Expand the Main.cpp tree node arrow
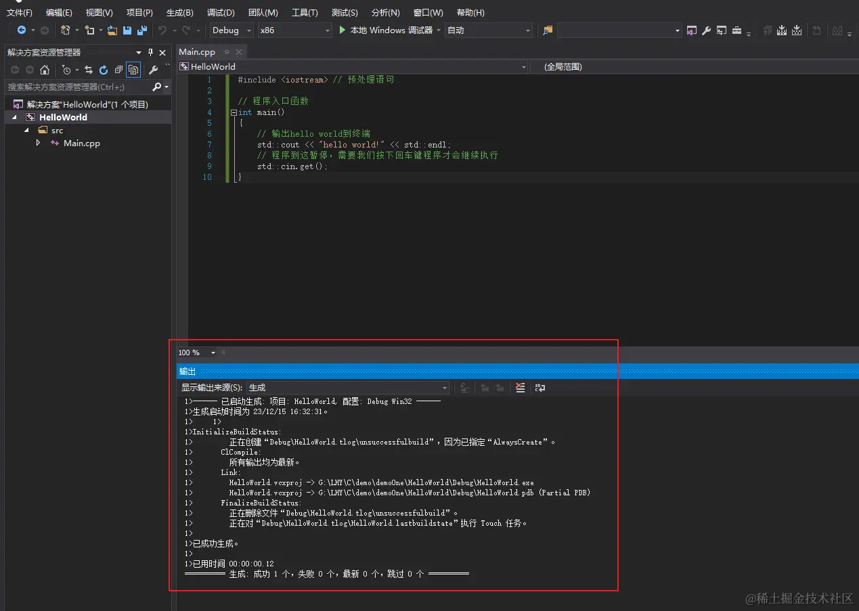 [x=39, y=143]
